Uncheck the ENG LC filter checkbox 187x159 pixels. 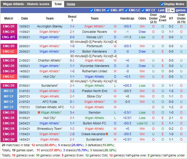(x=126, y=10)
